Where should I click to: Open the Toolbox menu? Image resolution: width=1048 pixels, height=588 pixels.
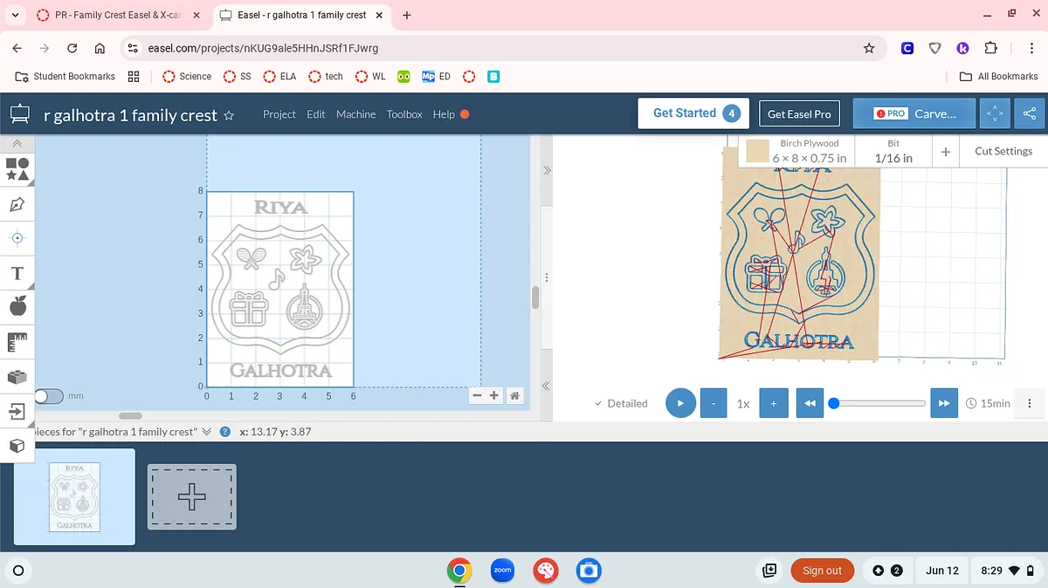[404, 114]
